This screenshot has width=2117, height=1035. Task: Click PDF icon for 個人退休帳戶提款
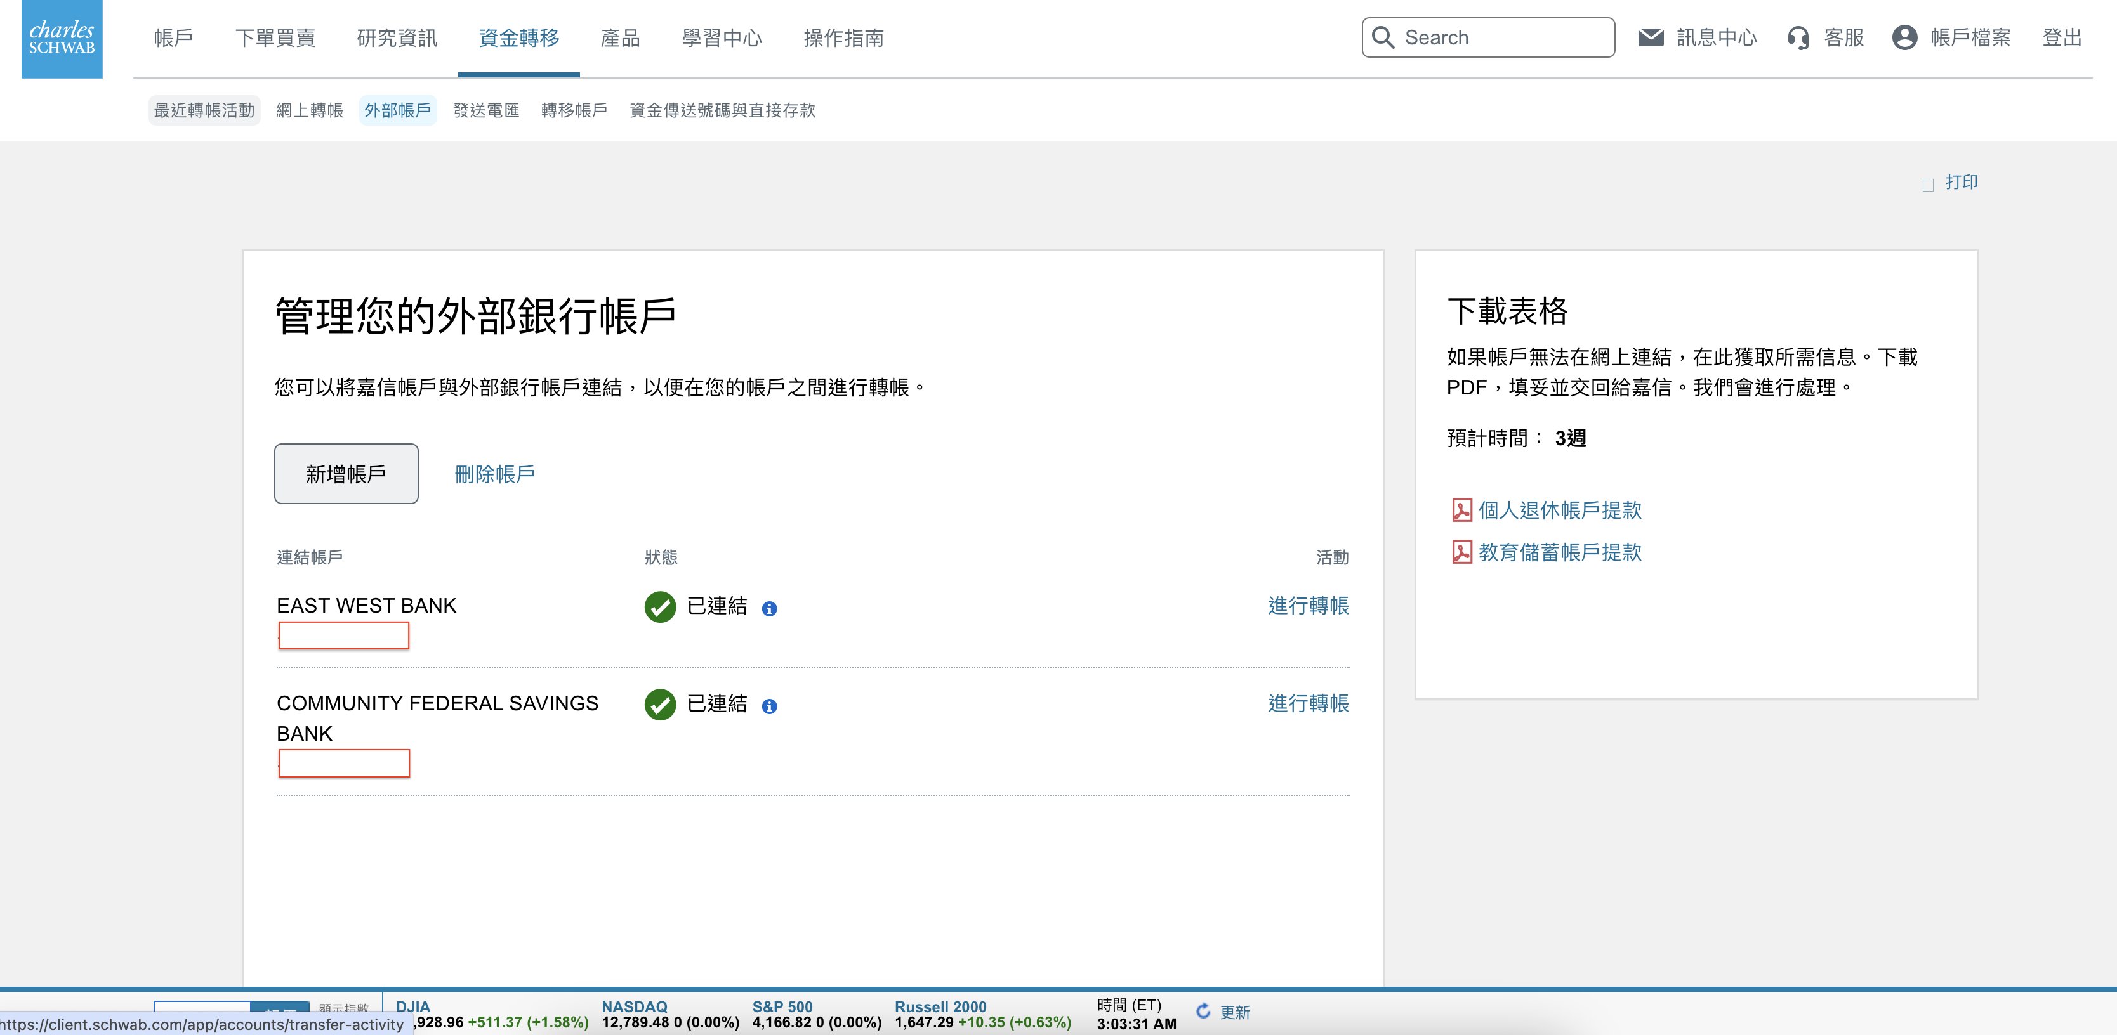point(1461,510)
